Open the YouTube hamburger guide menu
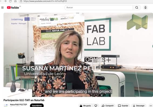The height and width of the screenshot is (107, 153). (2, 8)
